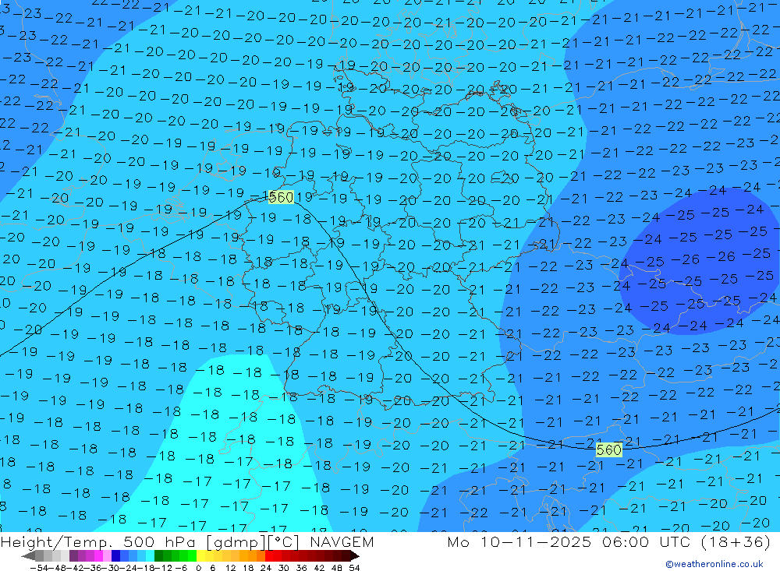Click the '36' legend value
This screenshot has width=780, height=571.
[301, 568]
